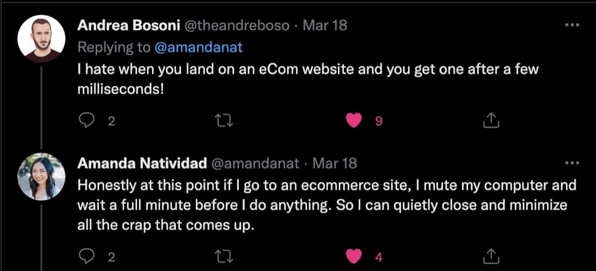596x271 pixels.
Task: Open more options for Amanda Natividad's tweet
Action: pos(571,162)
